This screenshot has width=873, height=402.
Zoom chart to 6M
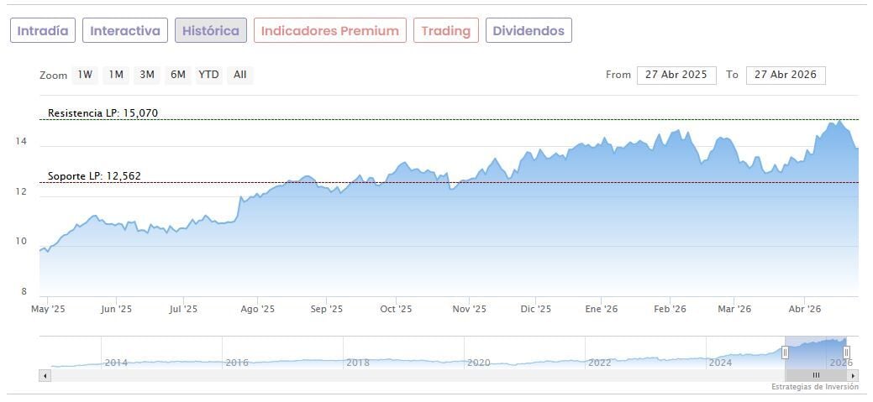pyautogui.click(x=177, y=75)
